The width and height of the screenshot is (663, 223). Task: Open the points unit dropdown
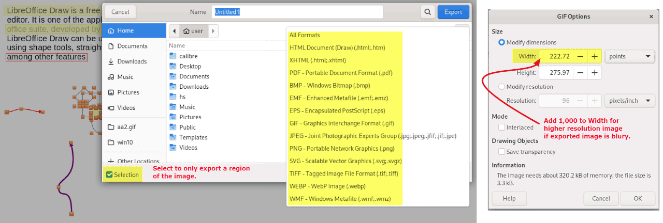click(x=630, y=56)
